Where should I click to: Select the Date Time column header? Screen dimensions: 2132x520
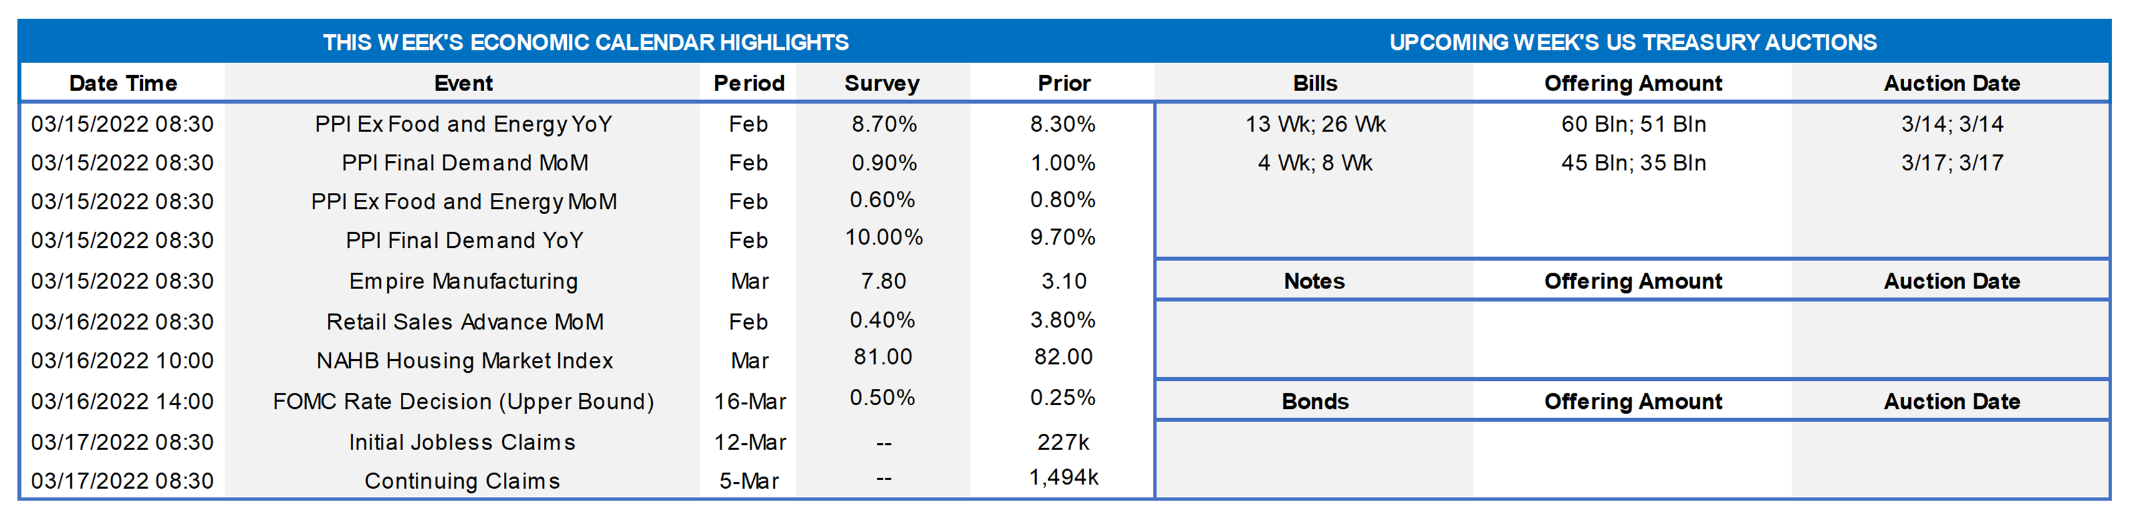click(x=122, y=84)
